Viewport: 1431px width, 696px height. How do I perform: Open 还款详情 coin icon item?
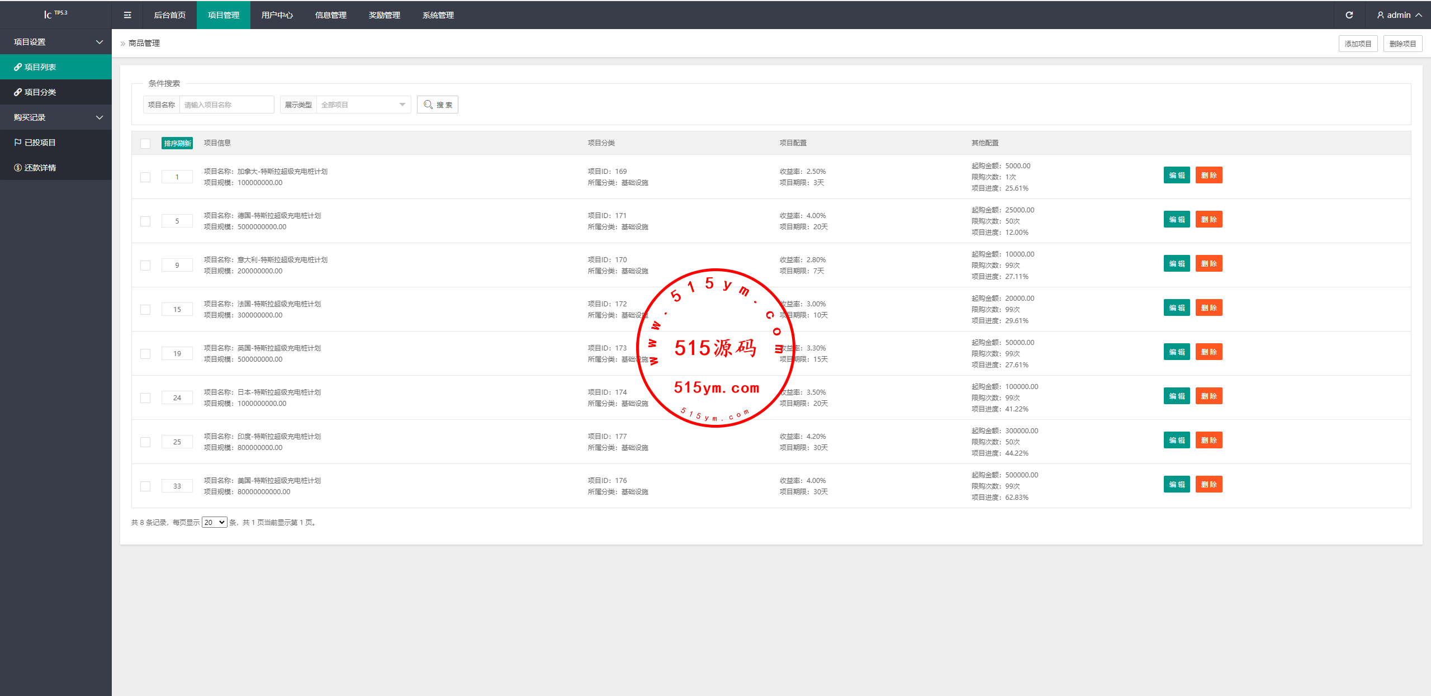[18, 168]
